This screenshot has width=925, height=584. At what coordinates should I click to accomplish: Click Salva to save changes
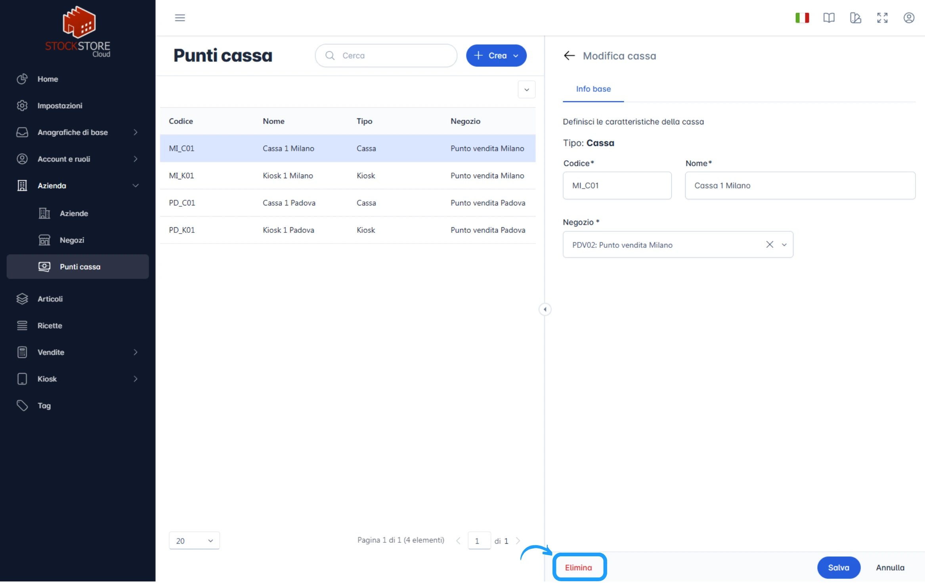[839, 567]
